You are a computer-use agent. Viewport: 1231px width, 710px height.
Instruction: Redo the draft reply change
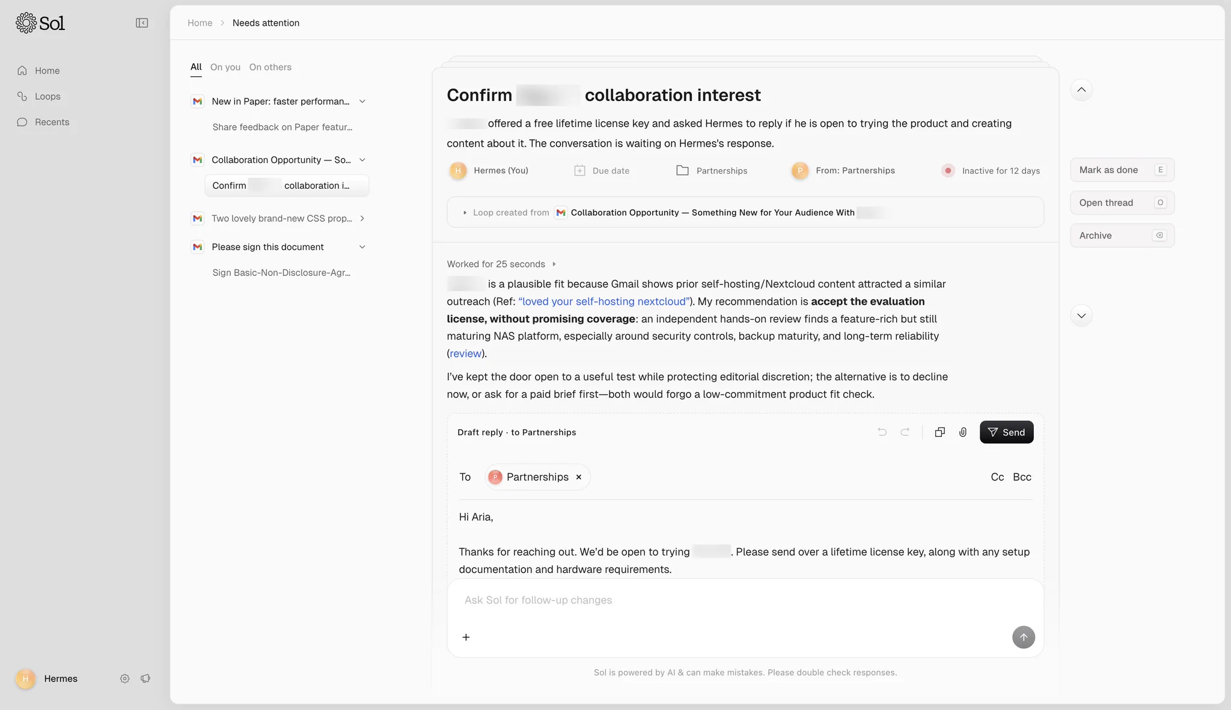click(905, 432)
